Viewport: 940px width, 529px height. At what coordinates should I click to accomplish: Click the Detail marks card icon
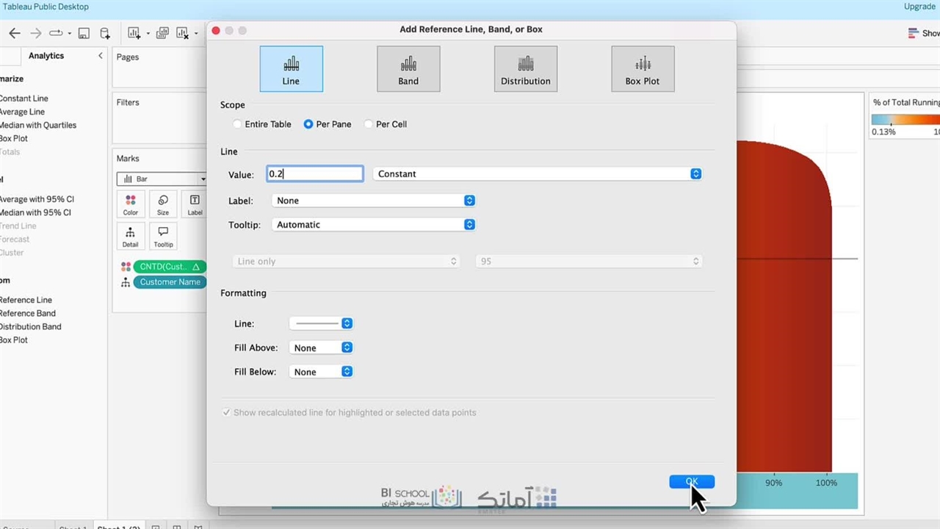click(131, 237)
